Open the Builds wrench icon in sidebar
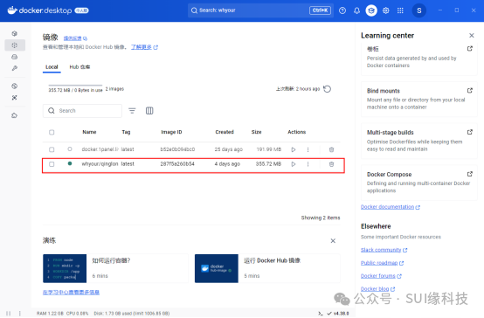Viewport: 484px width, 318px height. coord(15,68)
